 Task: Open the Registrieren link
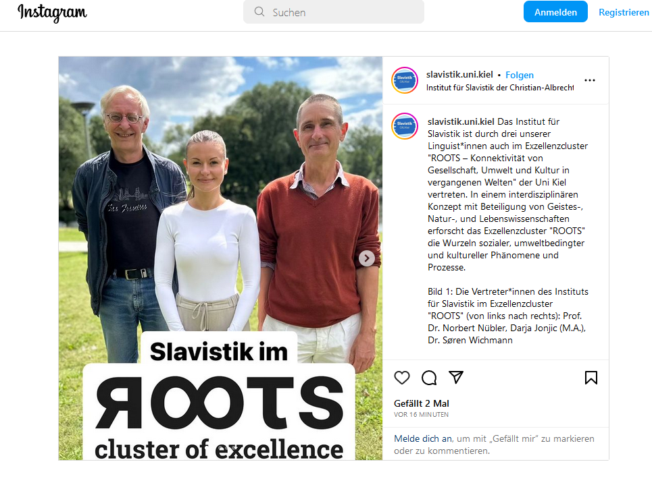624,12
